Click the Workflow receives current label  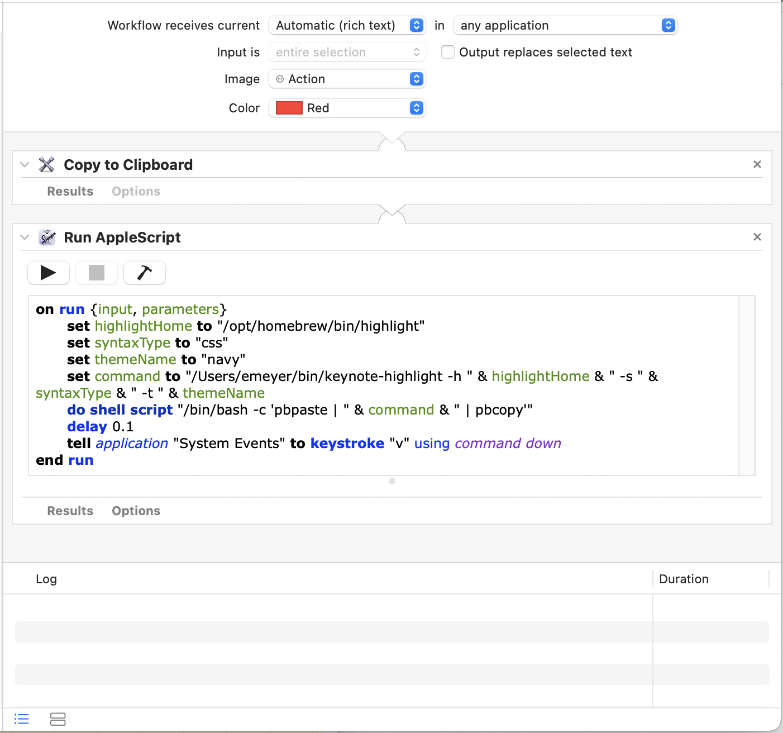(x=184, y=25)
